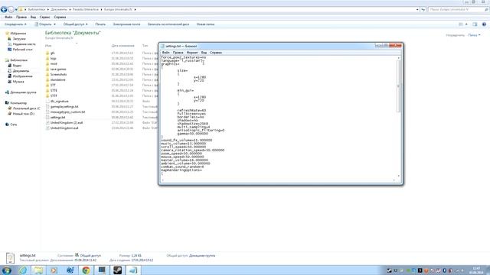Click the Paradox Interactive breadcrumb segment
This screenshot has width=490, height=275.
coord(86,10)
